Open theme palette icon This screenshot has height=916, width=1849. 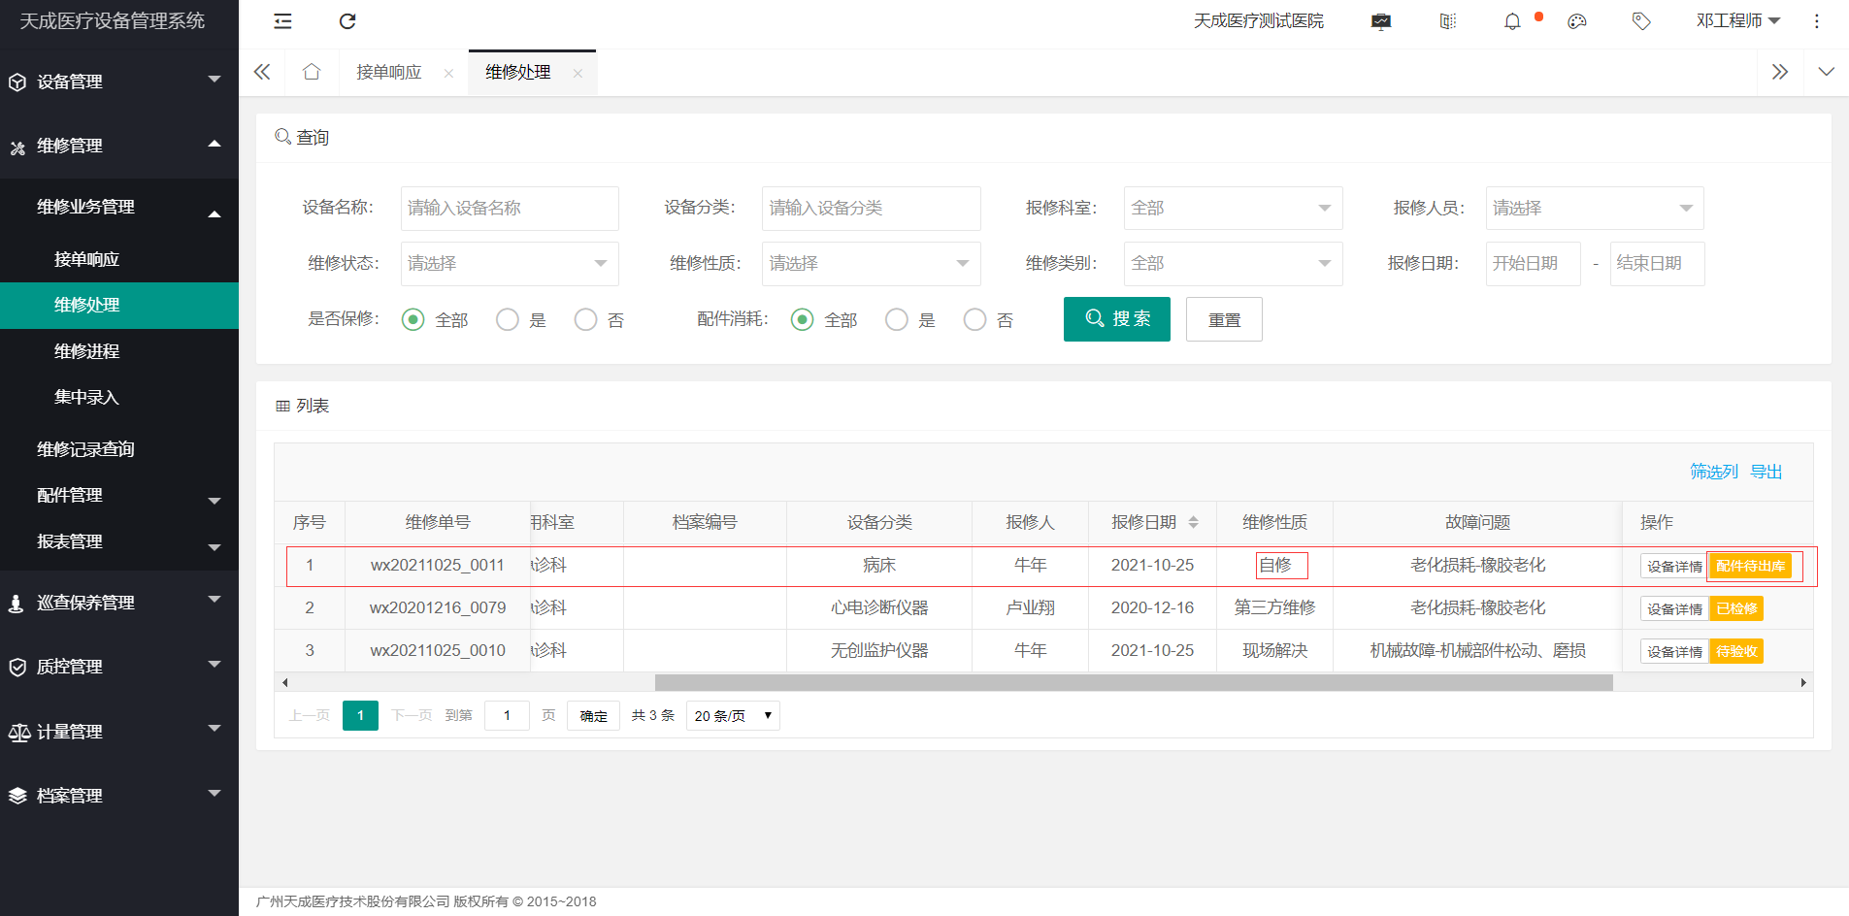click(1577, 21)
